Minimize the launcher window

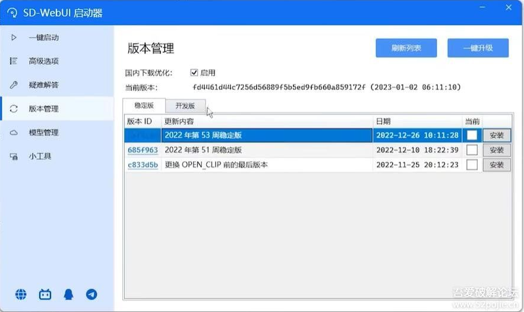tap(482, 7)
